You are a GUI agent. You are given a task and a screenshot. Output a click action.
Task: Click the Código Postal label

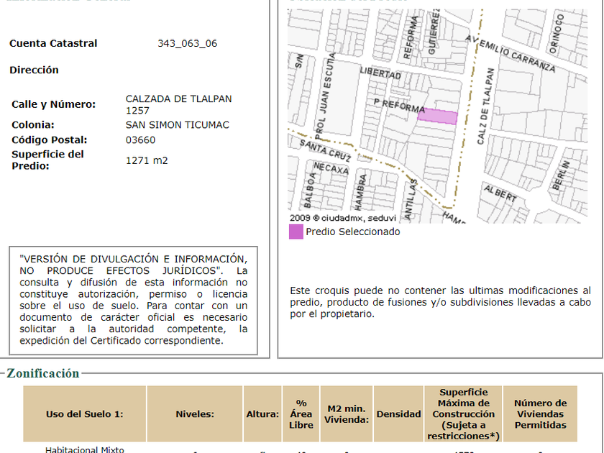(x=50, y=139)
